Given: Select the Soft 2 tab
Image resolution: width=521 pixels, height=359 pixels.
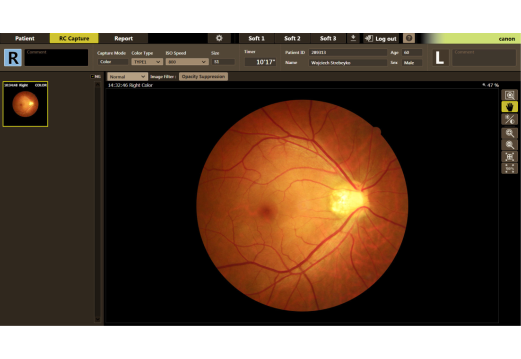Looking at the screenshot, I should click(x=292, y=38).
